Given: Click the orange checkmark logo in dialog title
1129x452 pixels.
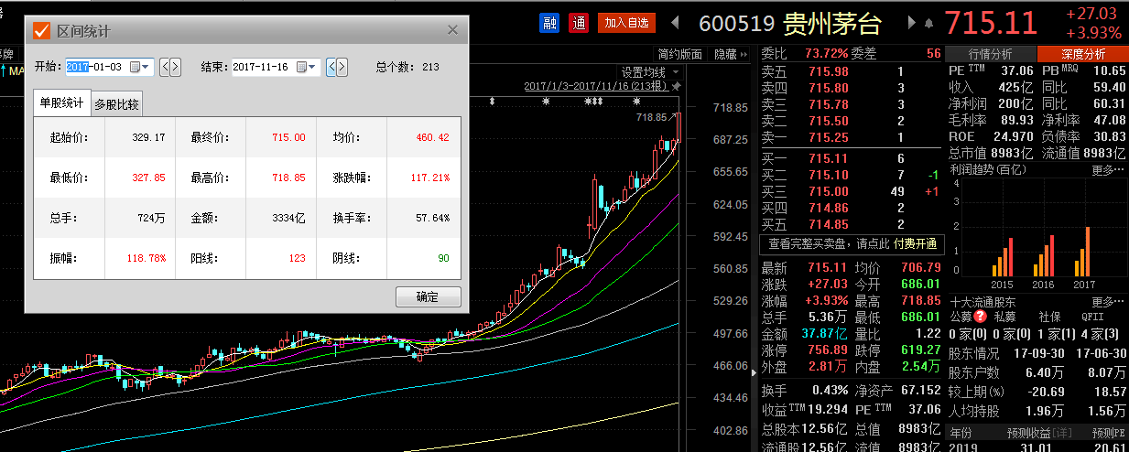Looking at the screenshot, I should click(x=41, y=30).
